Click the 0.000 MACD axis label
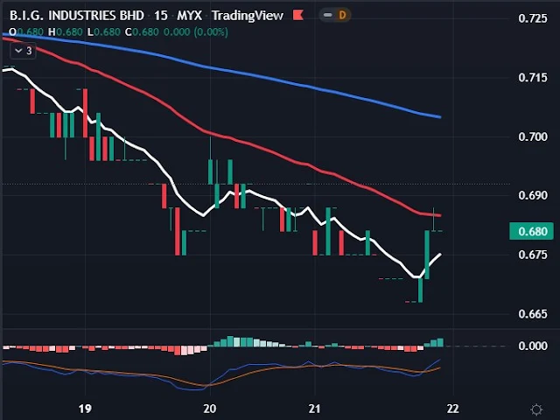Viewport: 560px width, 420px height. pos(533,346)
